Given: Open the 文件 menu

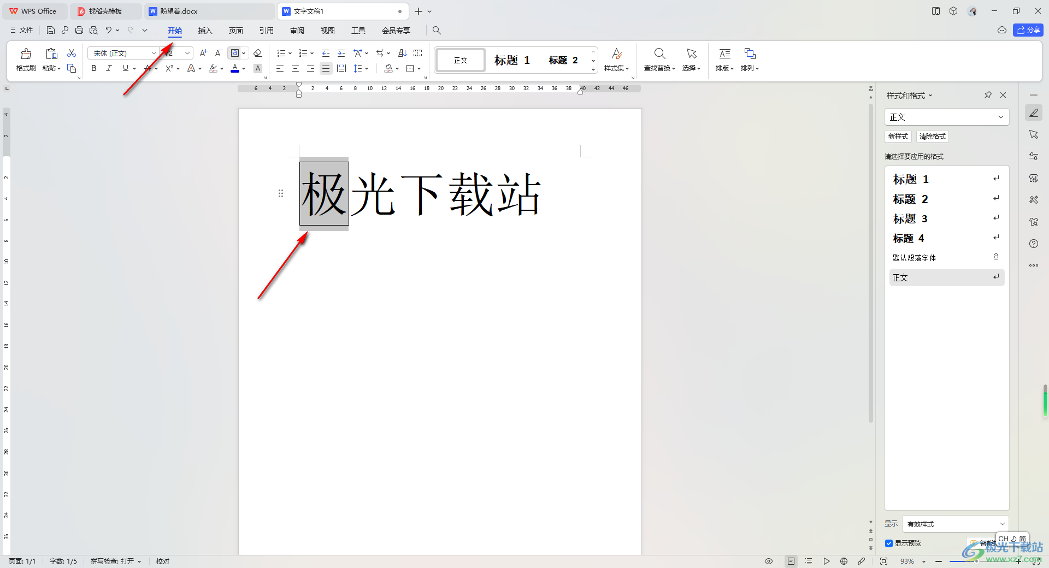Looking at the screenshot, I should coord(22,30).
